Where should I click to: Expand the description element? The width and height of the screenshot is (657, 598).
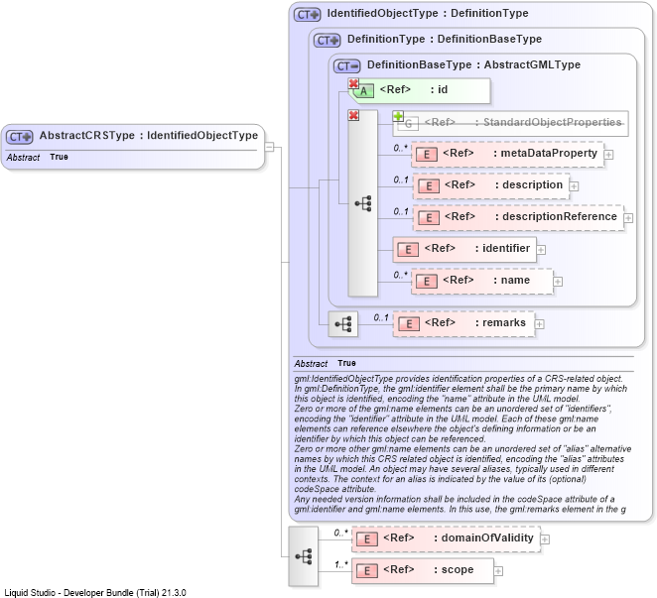tap(574, 185)
